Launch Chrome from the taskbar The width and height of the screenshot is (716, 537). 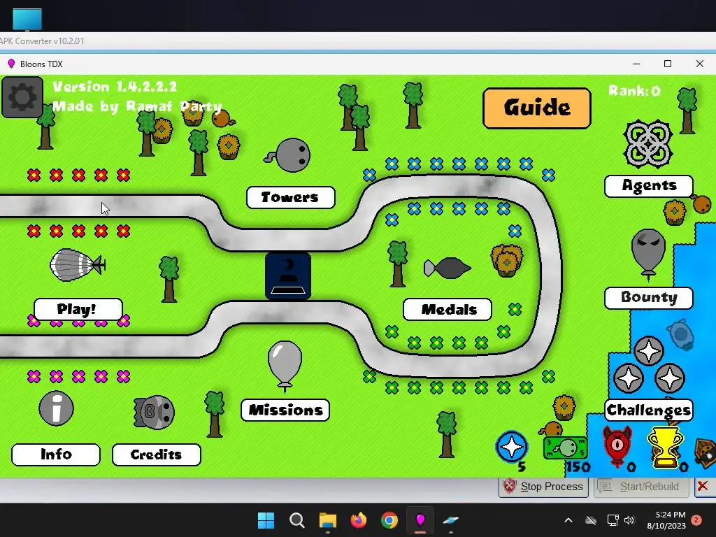tap(389, 520)
